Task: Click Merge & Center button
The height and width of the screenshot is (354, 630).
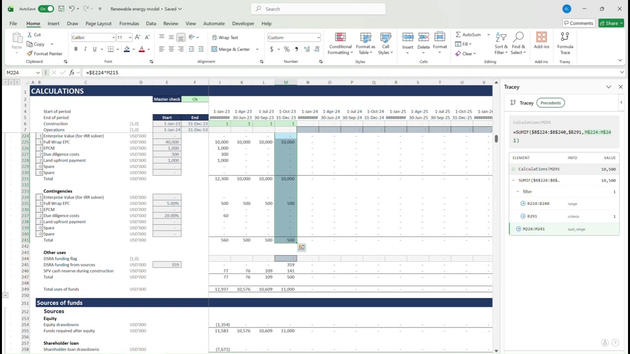Action: coord(231,49)
